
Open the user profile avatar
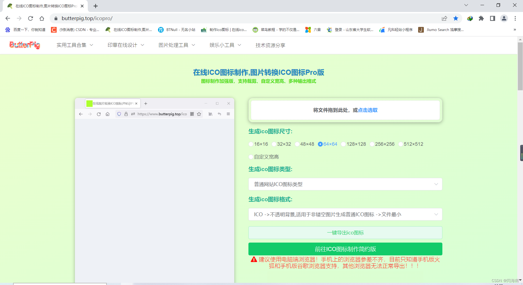click(504, 18)
